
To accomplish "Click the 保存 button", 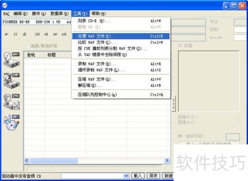I will (x=153, y=176).
